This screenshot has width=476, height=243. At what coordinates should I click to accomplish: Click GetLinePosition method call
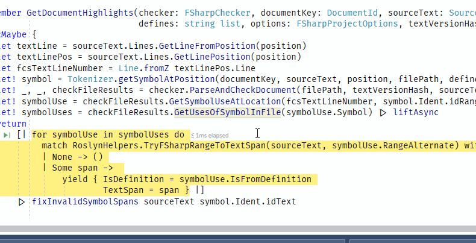point(213,57)
